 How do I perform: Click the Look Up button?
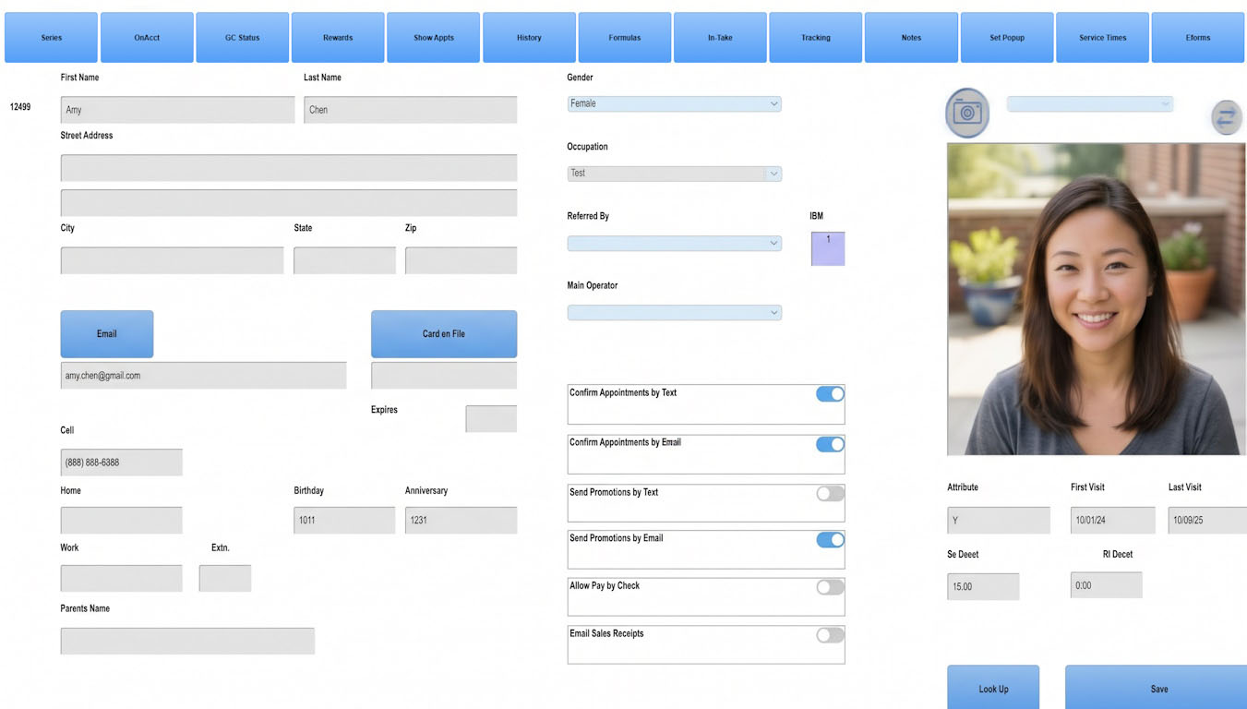click(993, 688)
